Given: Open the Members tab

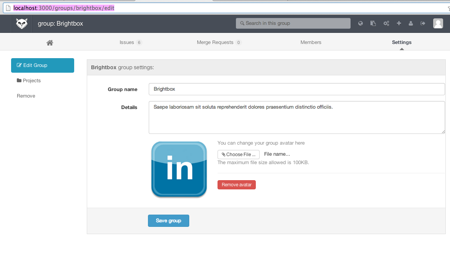Looking at the screenshot, I should (x=311, y=42).
